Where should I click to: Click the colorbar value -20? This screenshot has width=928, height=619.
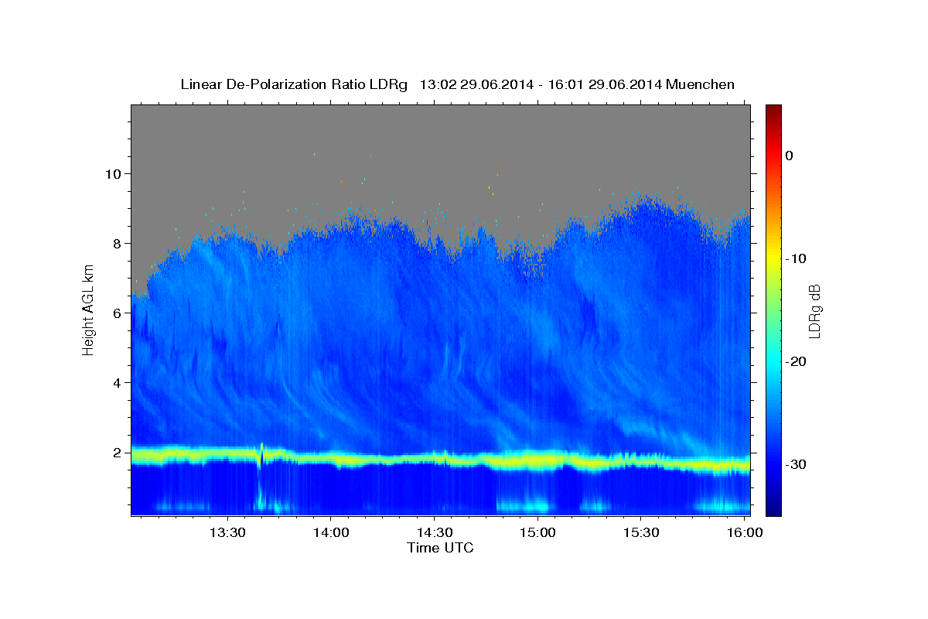796,361
